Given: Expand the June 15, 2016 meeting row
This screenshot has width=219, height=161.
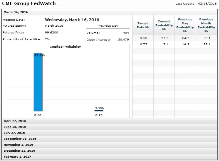Looking at the screenshot, I should [x=15, y=127].
